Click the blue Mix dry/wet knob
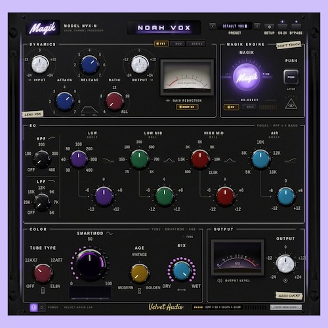The width and height of the screenshot is (328, 328). click(182, 271)
